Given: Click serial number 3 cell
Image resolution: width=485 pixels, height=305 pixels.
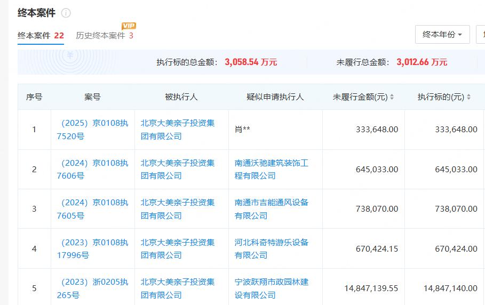Looking at the screenshot, I should [x=34, y=209].
